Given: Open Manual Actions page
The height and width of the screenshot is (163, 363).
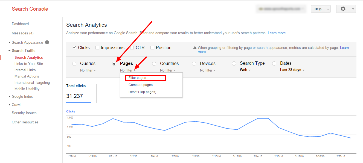Looking at the screenshot, I should click(27, 76).
